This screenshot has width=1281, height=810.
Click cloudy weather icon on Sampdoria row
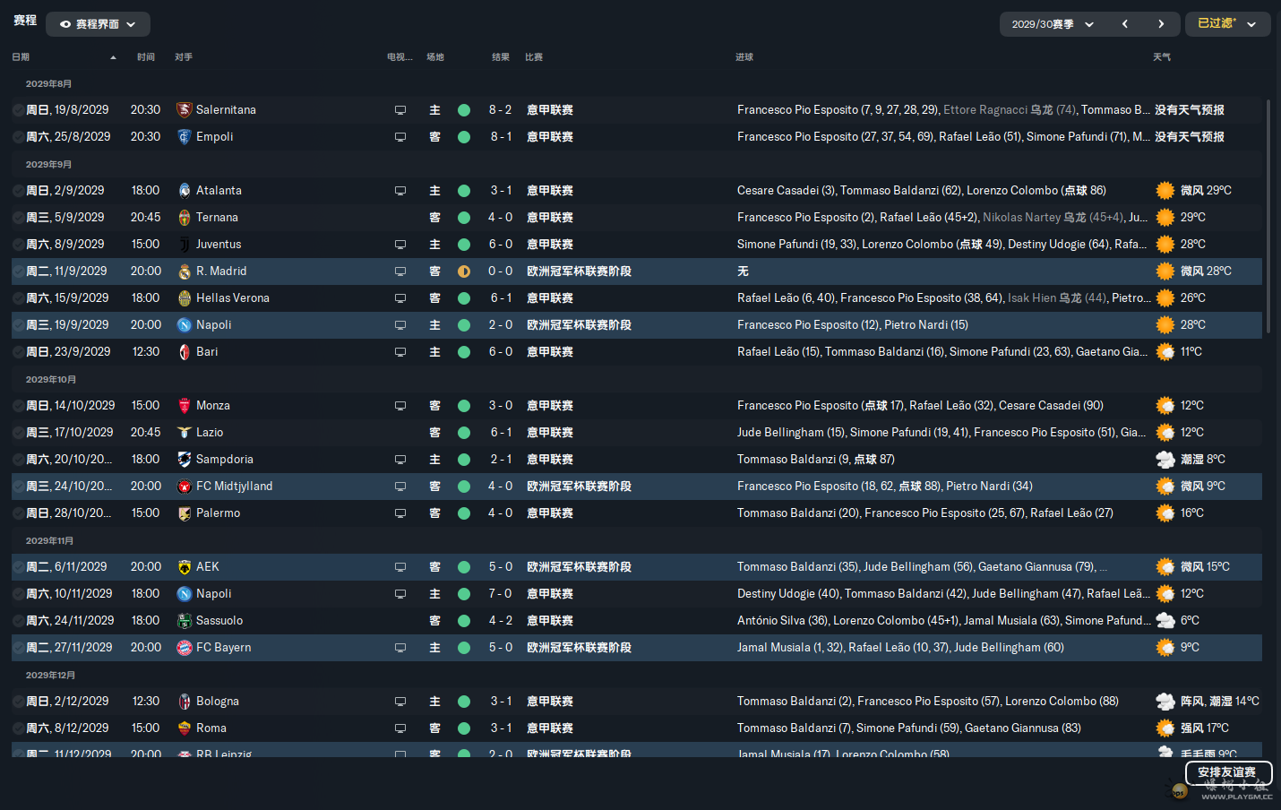tap(1165, 460)
